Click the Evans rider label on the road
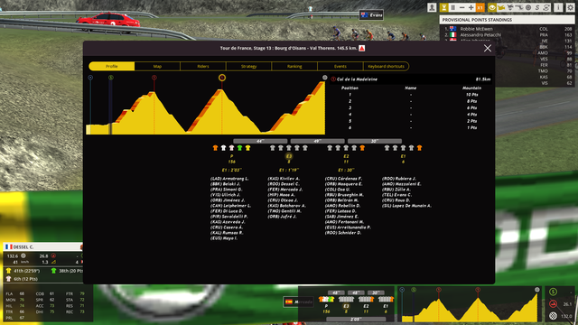Image resolution: width=578 pixels, height=325 pixels. (371, 15)
